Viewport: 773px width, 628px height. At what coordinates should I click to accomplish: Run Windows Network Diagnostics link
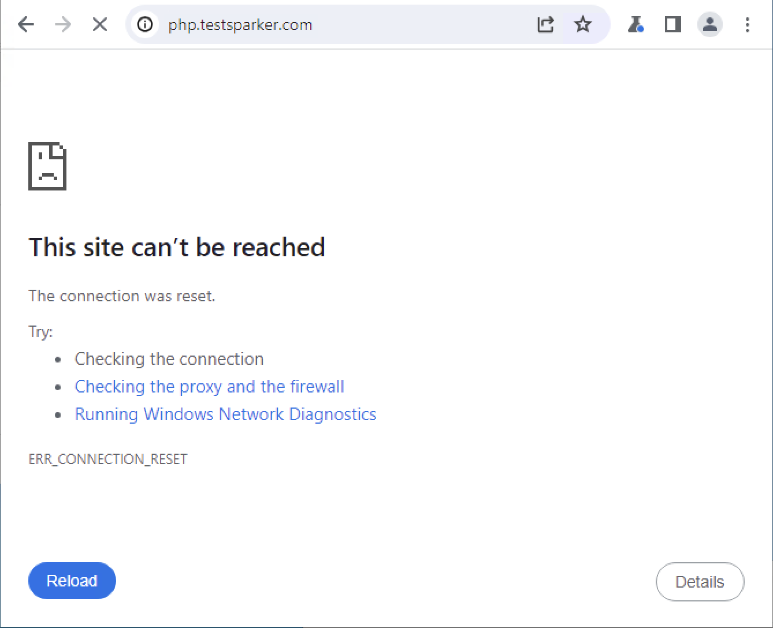tap(225, 414)
